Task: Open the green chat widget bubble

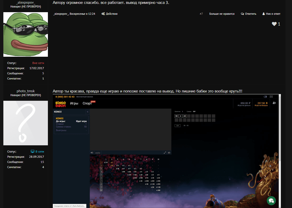Action: (271, 200)
